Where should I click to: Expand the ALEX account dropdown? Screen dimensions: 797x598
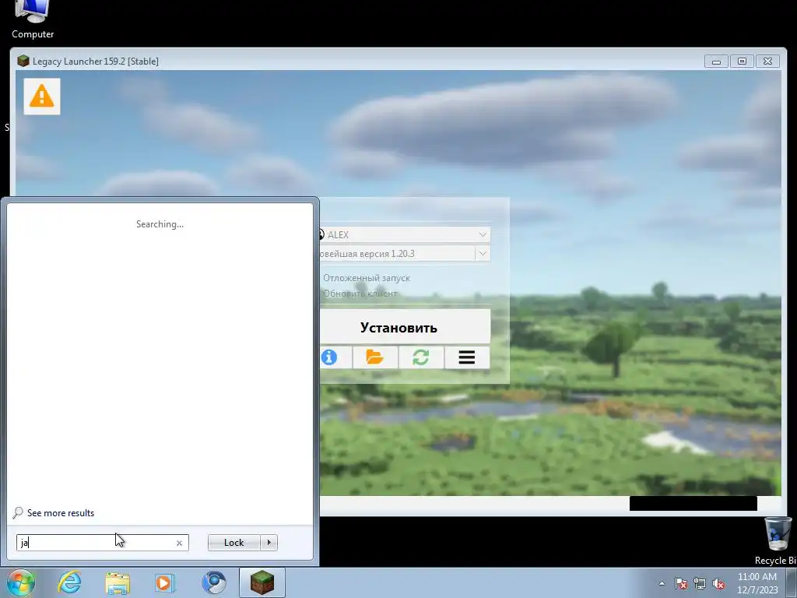482,234
